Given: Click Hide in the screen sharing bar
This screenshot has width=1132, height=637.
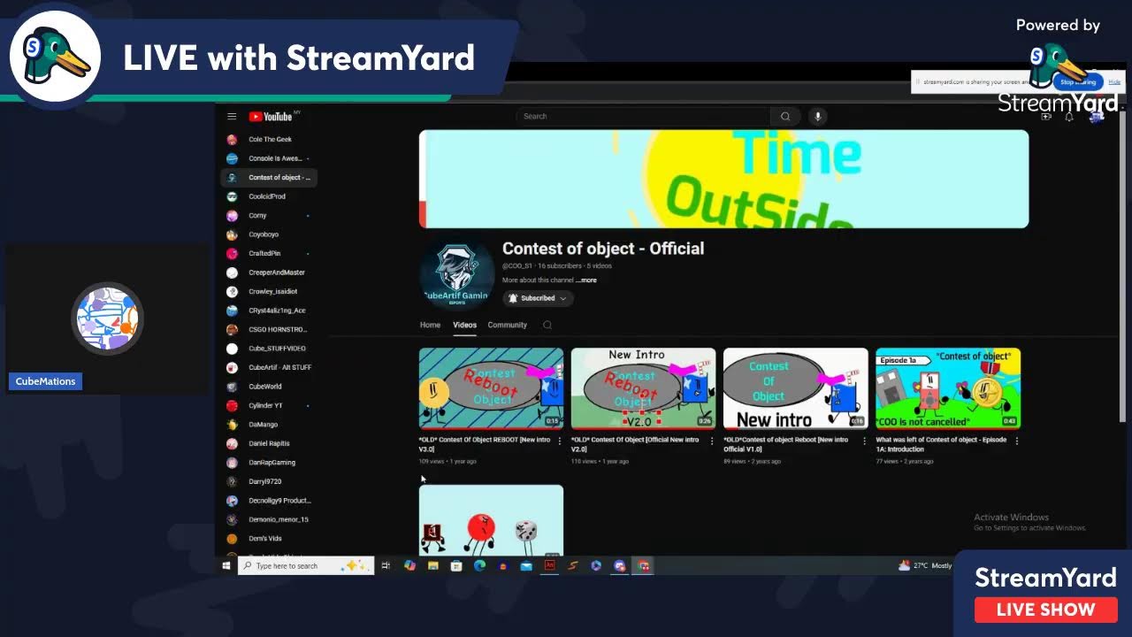Looking at the screenshot, I should [1114, 82].
